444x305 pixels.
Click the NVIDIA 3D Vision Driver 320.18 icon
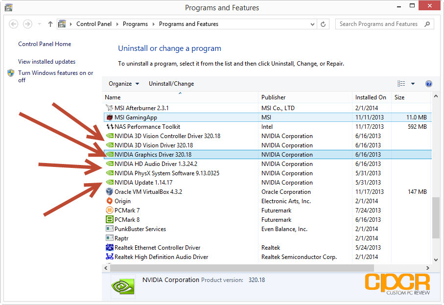pos(109,145)
